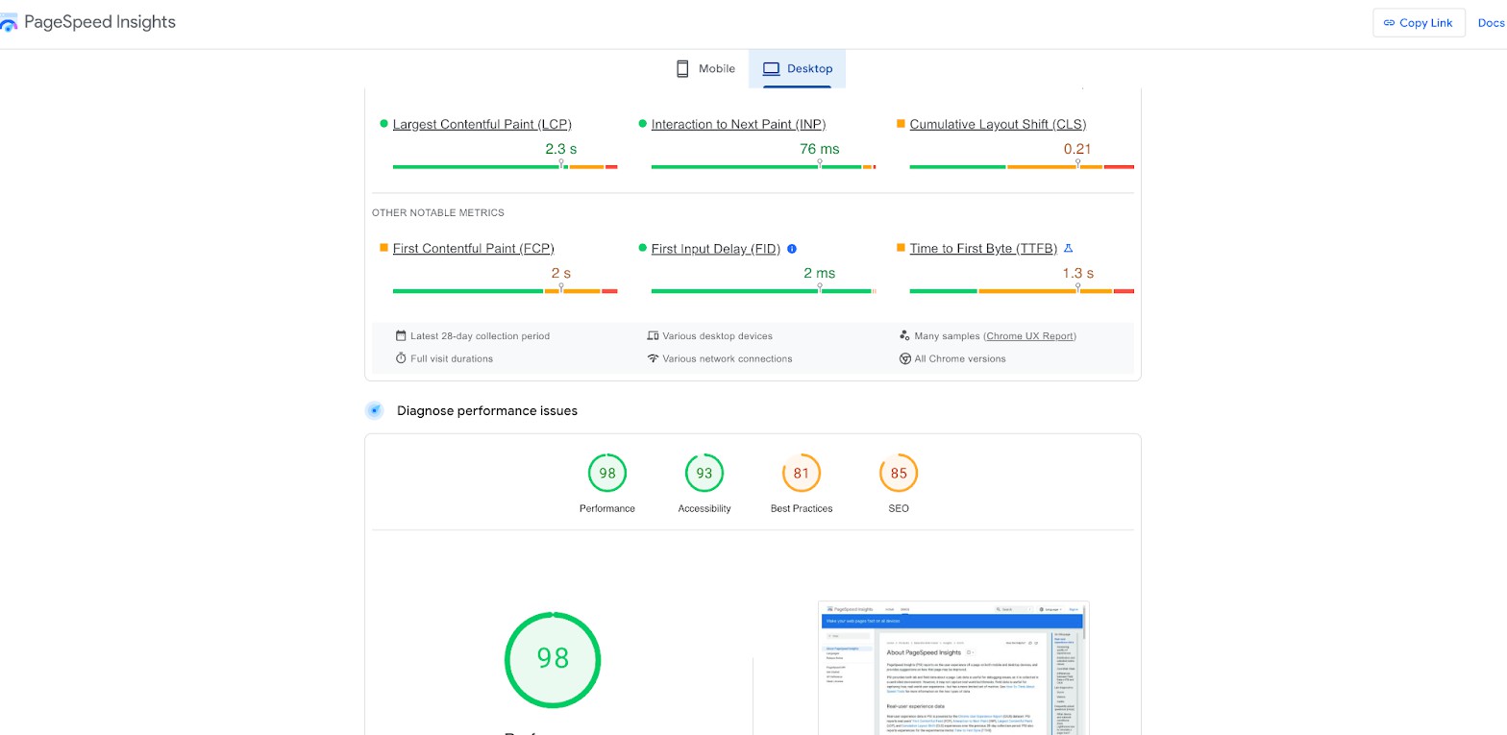Click Various network connections text
Screen dimensions: 1507x735
[728, 359]
